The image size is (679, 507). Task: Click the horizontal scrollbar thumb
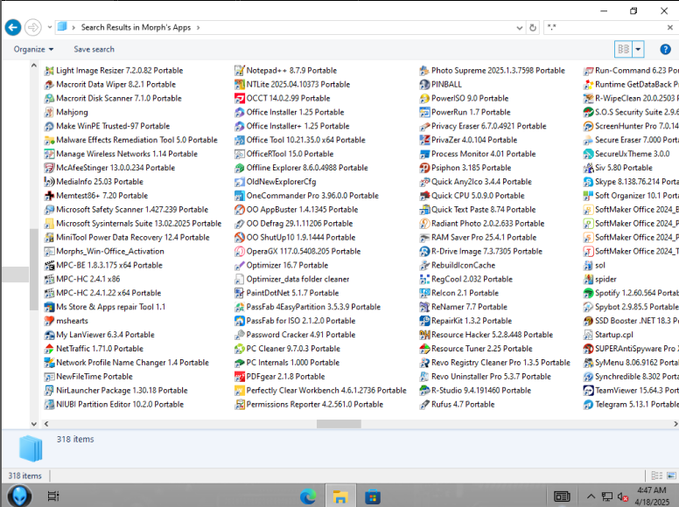coord(339,424)
